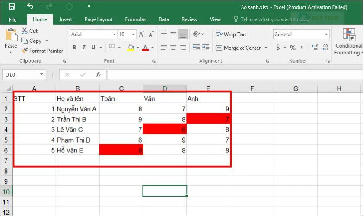This screenshot has height=216, width=363.
Task: Toggle Wrap Text
Action: click(x=231, y=34)
